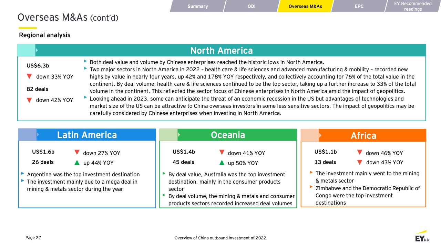Viewport: 441px width, 248px height.
Task: Click the pale green square beside Oceania
Action: [168, 135]
